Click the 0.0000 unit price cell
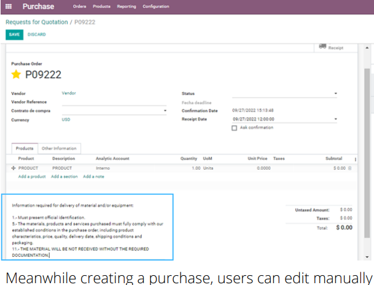374x285 pixels. (x=264, y=168)
